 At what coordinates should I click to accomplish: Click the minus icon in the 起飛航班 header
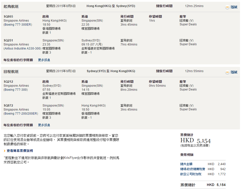click(x=227, y=7)
